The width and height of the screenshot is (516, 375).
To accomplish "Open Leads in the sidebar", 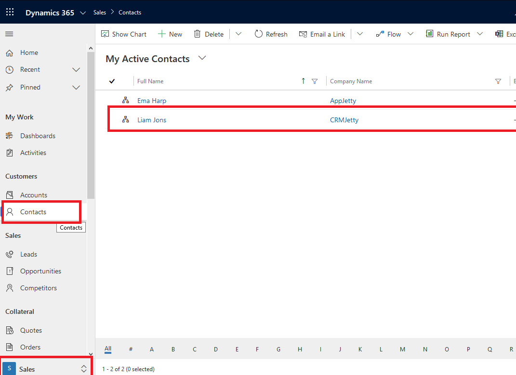I will [x=28, y=254].
